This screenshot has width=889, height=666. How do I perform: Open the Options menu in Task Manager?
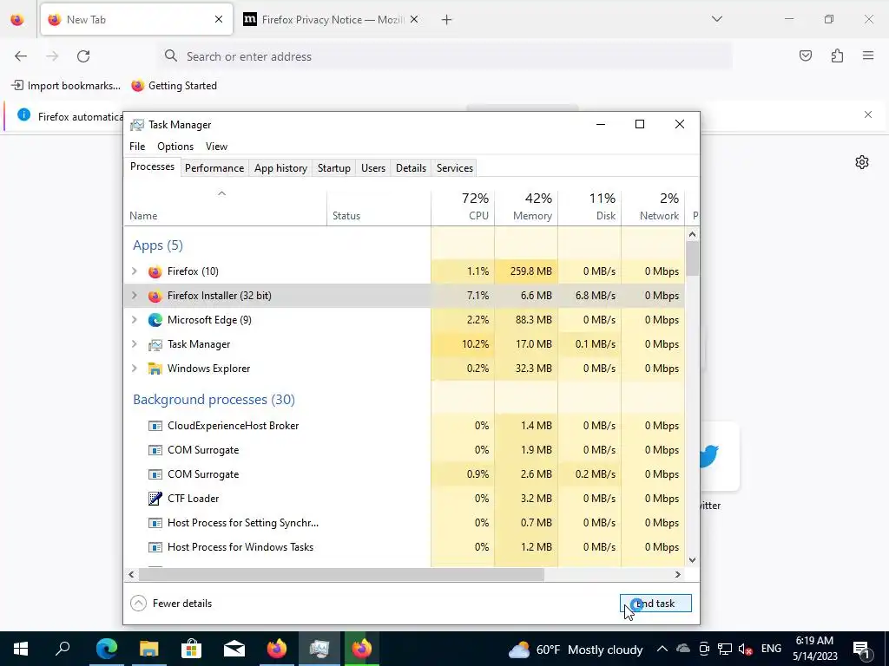click(x=175, y=147)
